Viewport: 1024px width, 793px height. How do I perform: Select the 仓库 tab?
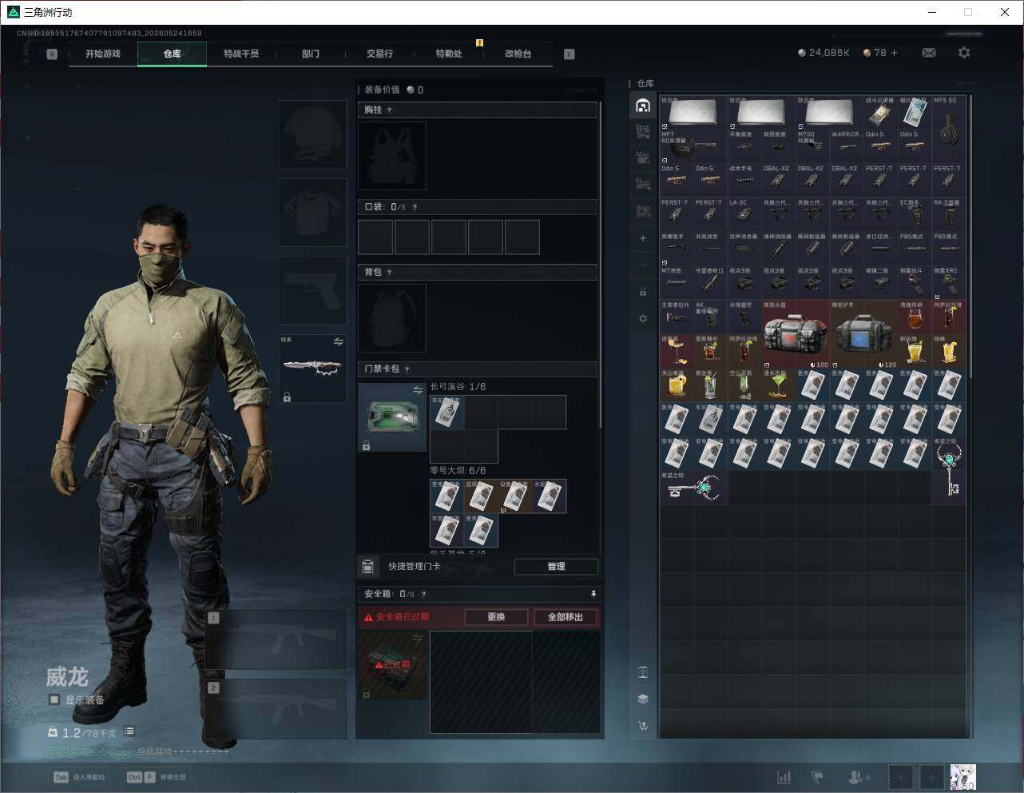173,54
